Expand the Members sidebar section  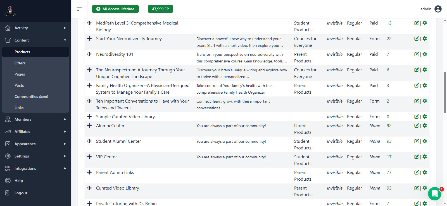pos(65,119)
